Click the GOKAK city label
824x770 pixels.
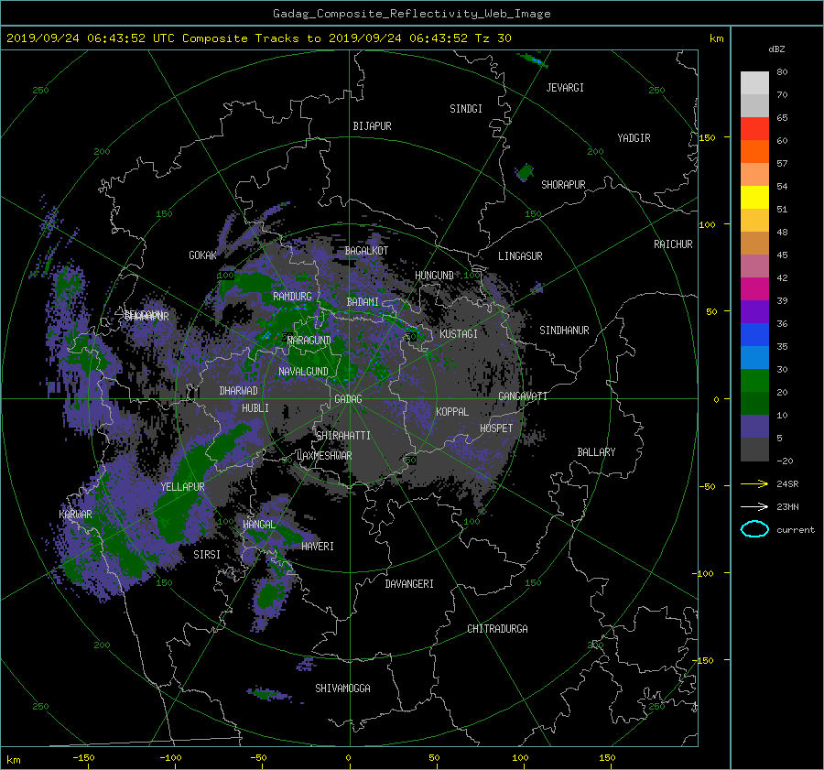(x=202, y=255)
